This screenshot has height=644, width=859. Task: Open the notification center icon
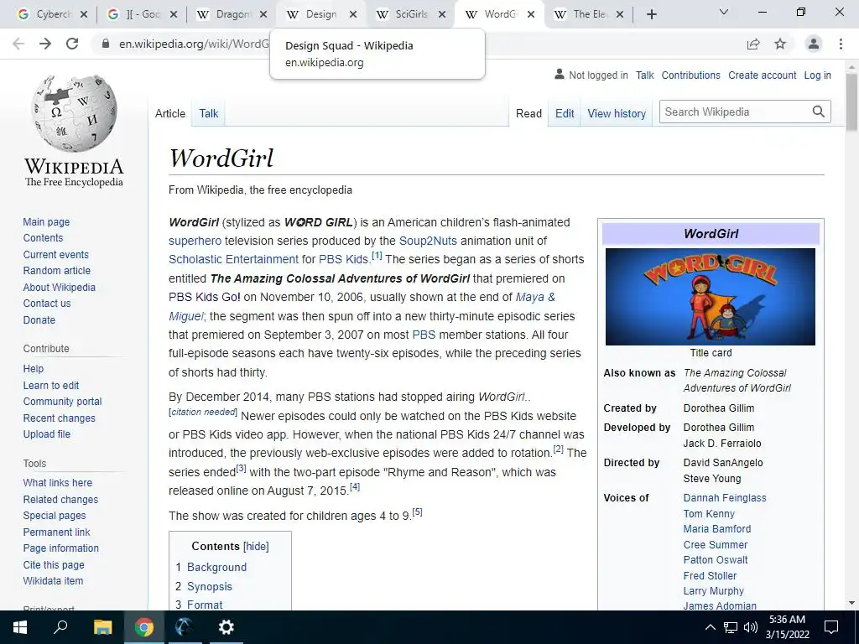[x=831, y=627]
